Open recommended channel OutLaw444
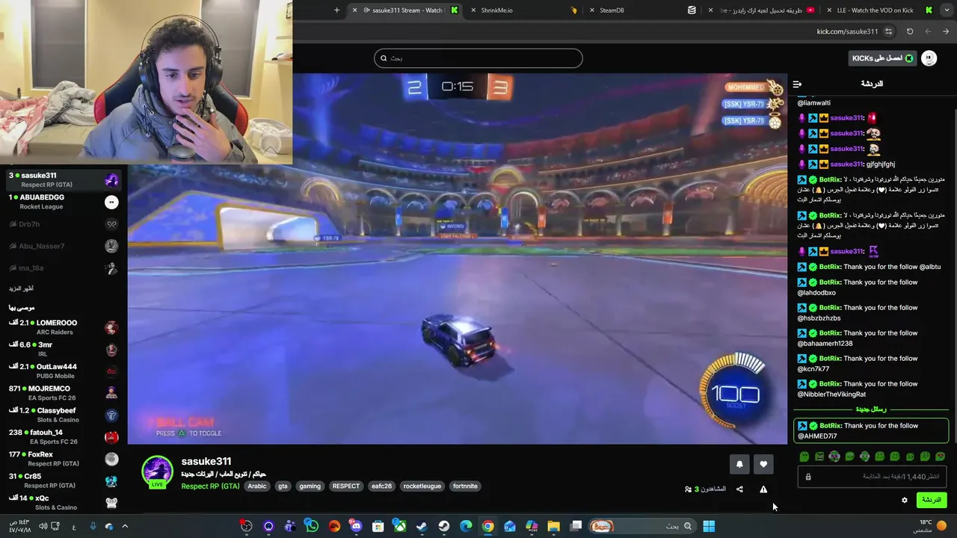The width and height of the screenshot is (957, 538). click(64, 371)
